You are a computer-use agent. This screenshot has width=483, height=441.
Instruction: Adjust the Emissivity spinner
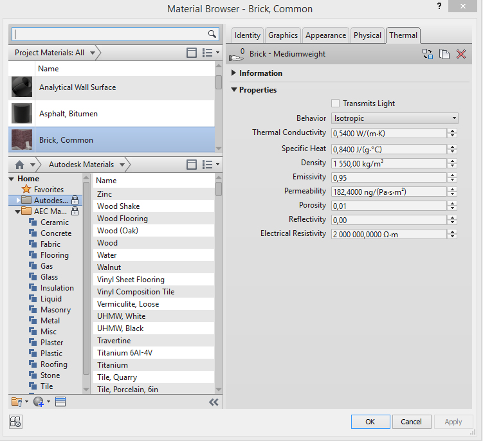point(452,177)
